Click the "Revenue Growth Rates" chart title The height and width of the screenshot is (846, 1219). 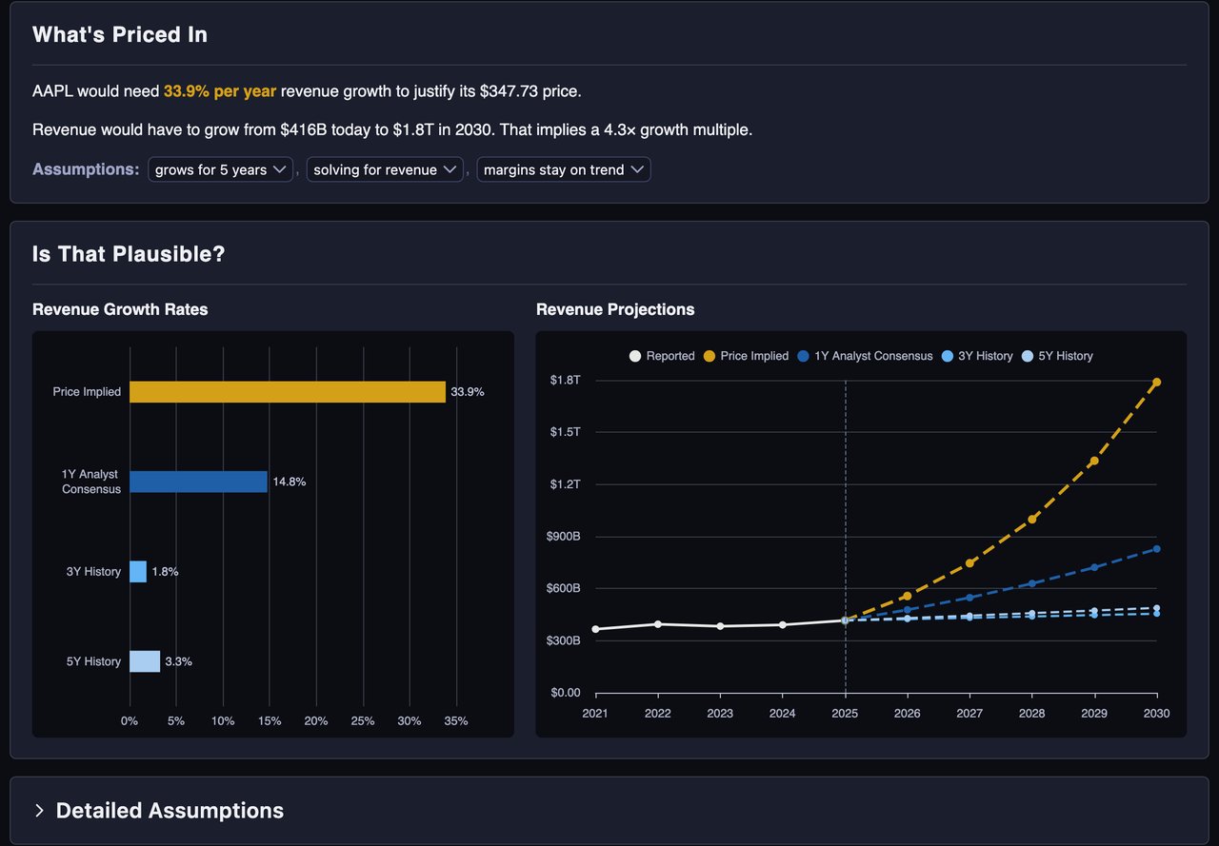pos(120,309)
